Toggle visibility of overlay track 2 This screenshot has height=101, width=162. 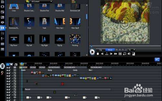click(x=7, y=76)
